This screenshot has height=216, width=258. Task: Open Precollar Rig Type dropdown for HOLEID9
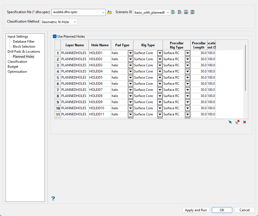tap(187, 102)
